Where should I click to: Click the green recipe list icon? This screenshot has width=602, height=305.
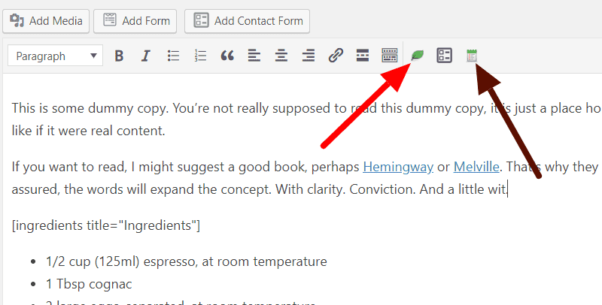[x=472, y=56]
